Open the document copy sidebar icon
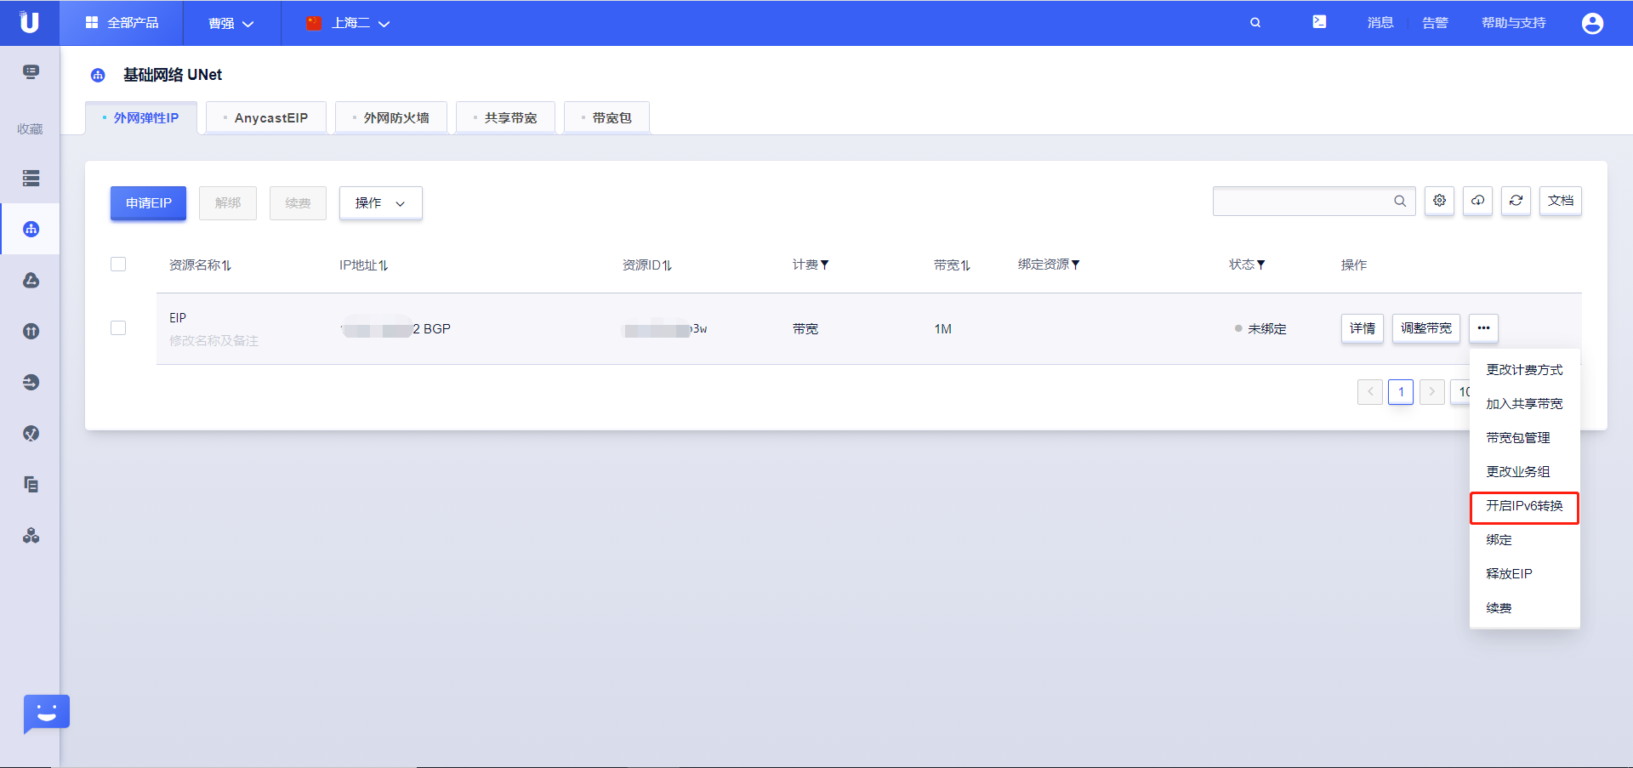 (x=31, y=485)
